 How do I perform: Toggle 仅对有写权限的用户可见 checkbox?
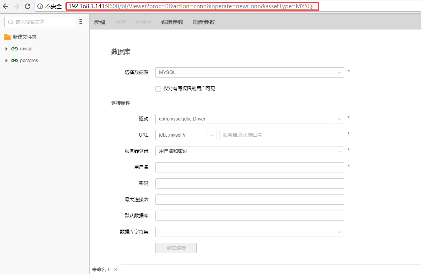(158, 89)
